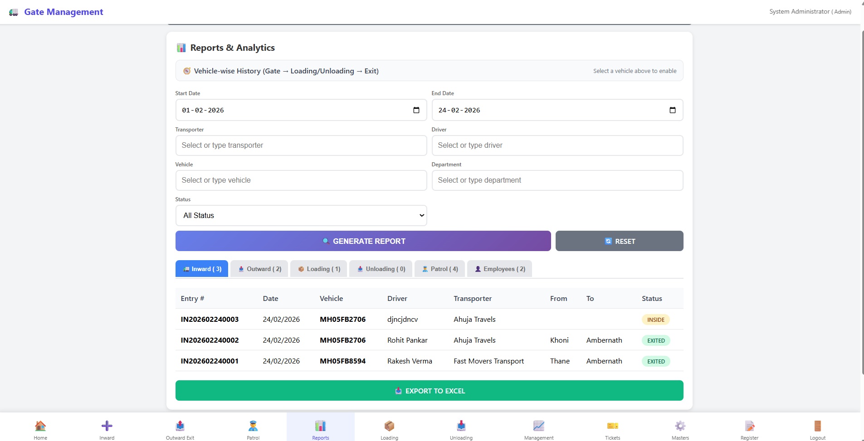The width and height of the screenshot is (864, 441).
Task: Open the Loading box icon
Action: click(389, 426)
